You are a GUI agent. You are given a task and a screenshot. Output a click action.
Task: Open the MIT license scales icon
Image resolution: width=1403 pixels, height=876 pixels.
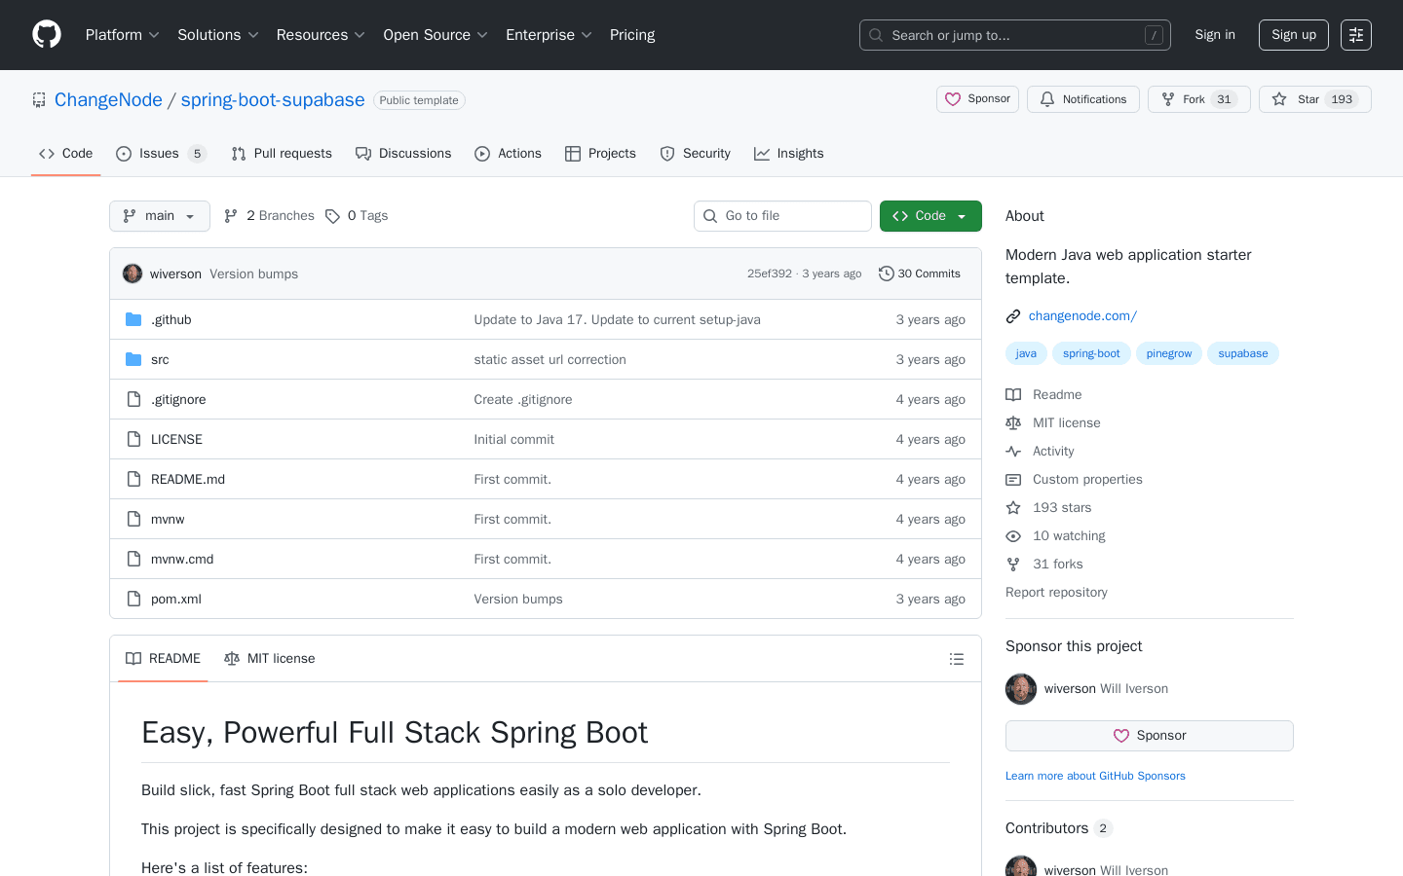[1013, 422]
